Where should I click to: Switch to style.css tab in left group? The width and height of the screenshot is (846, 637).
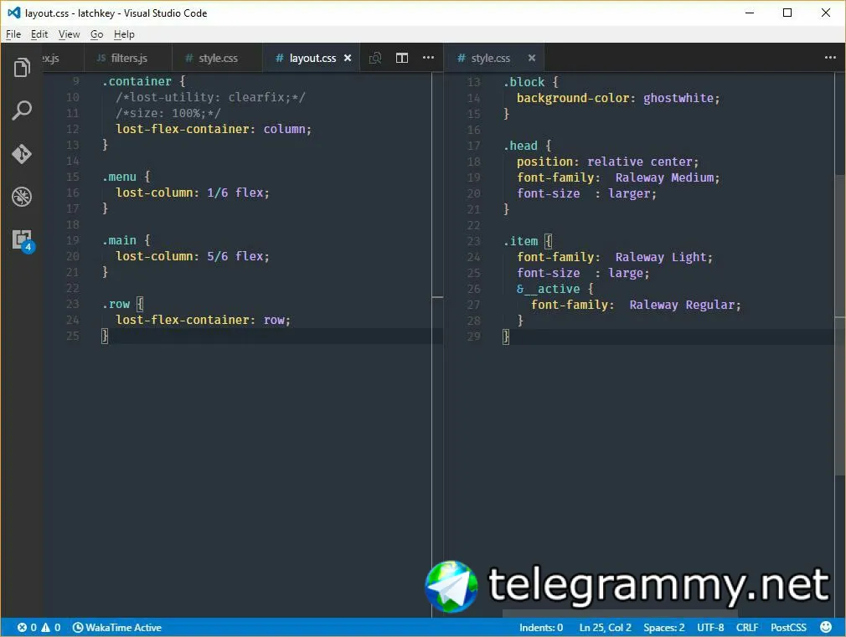pyautogui.click(x=218, y=59)
